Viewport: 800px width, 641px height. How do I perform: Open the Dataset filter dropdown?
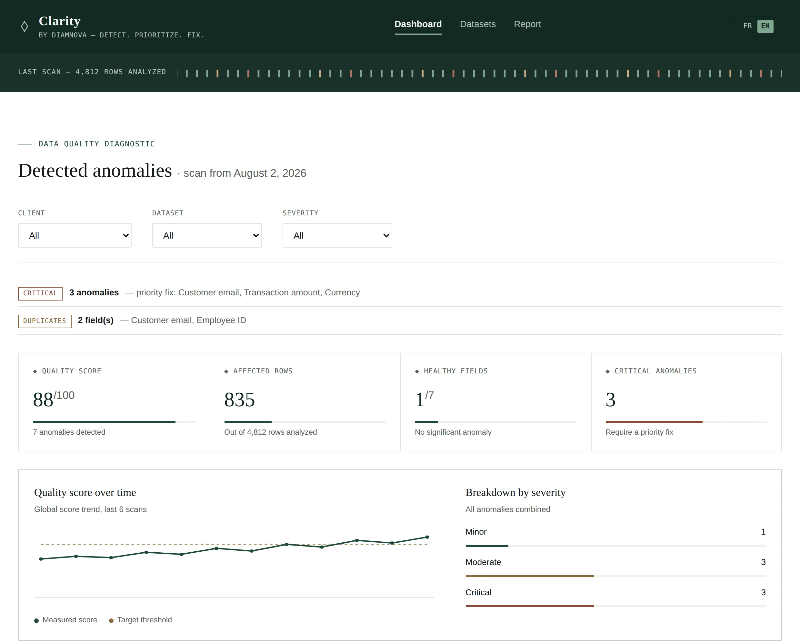click(x=207, y=235)
